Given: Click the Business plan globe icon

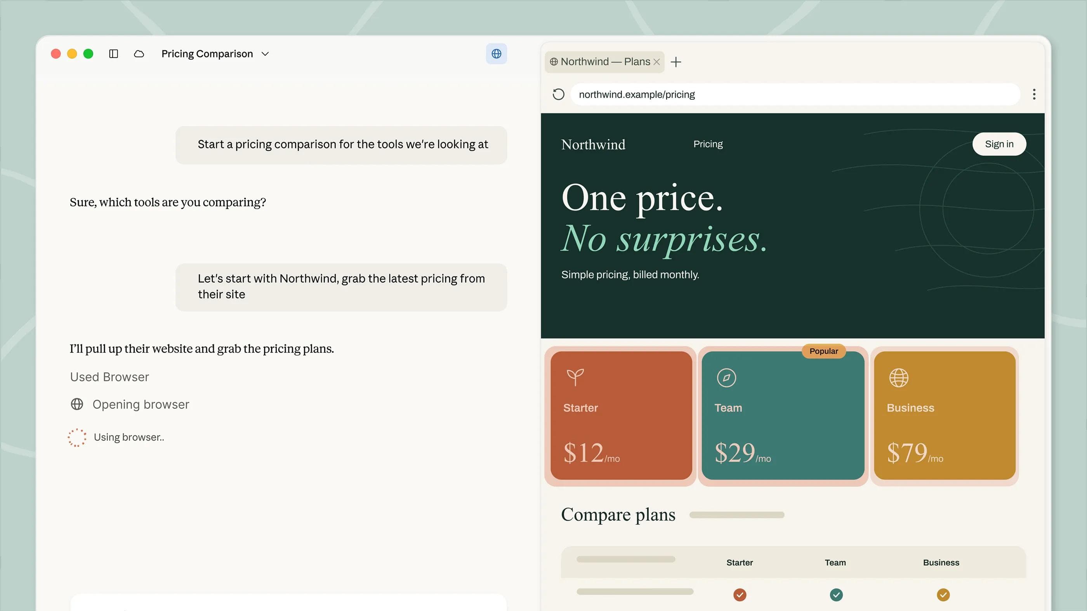Looking at the screenshot, I should [x=898, y=377].
